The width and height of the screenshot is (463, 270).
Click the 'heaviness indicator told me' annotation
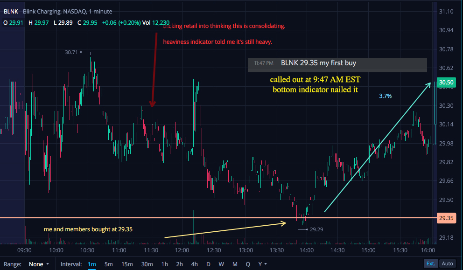[x=217, y=42]
